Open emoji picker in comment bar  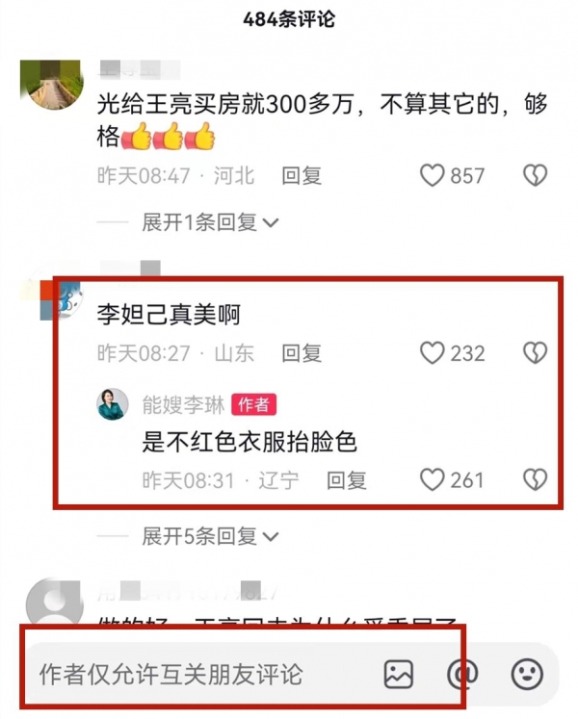coord(527,674)
